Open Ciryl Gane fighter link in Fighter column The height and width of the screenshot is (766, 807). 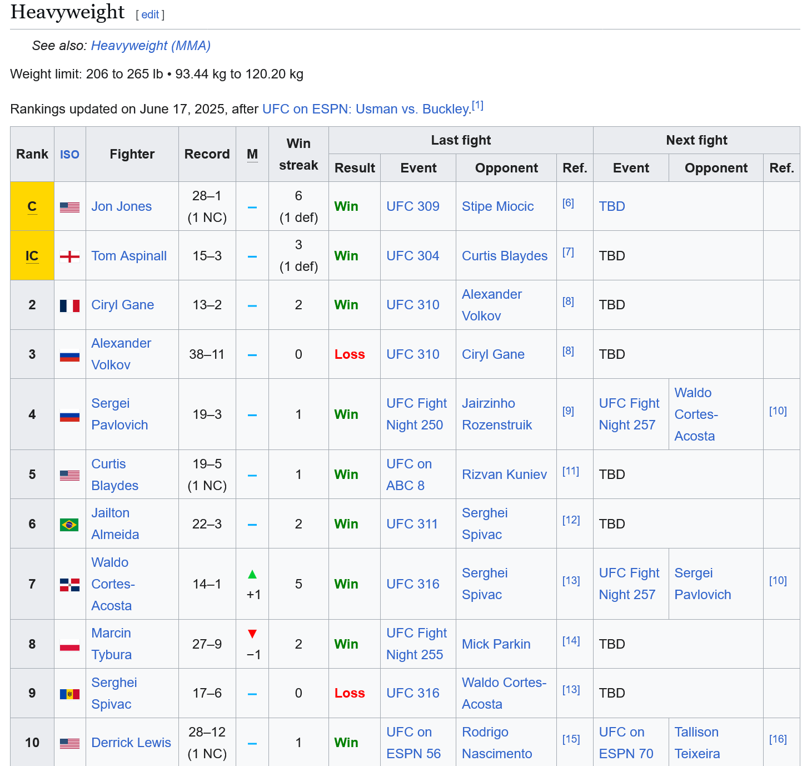point(122,305)
